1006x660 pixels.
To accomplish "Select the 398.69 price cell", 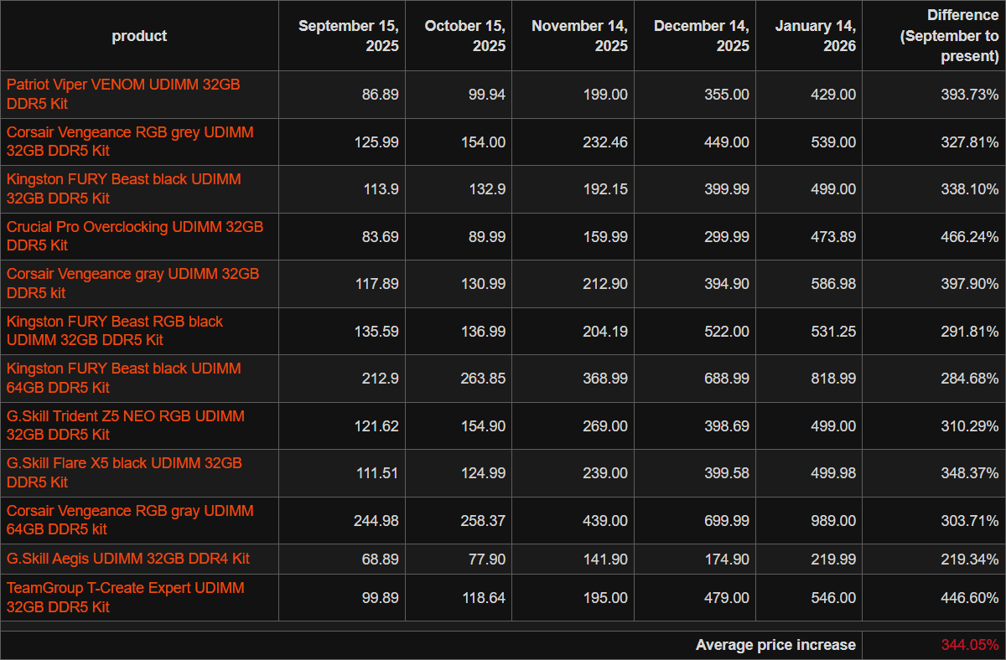I will (x=695, y=425).
